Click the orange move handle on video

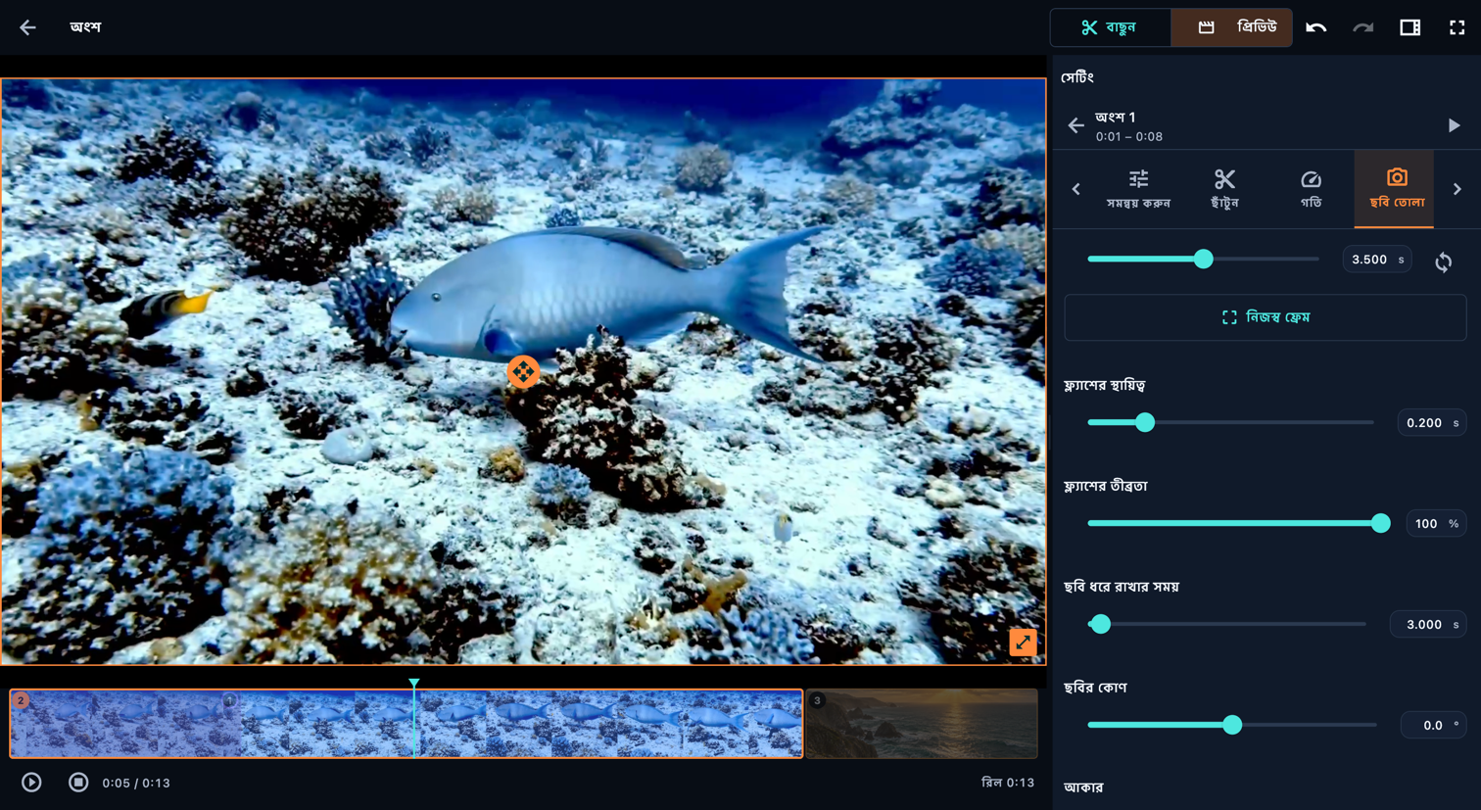pyautogui.click(x=523, y=372)
